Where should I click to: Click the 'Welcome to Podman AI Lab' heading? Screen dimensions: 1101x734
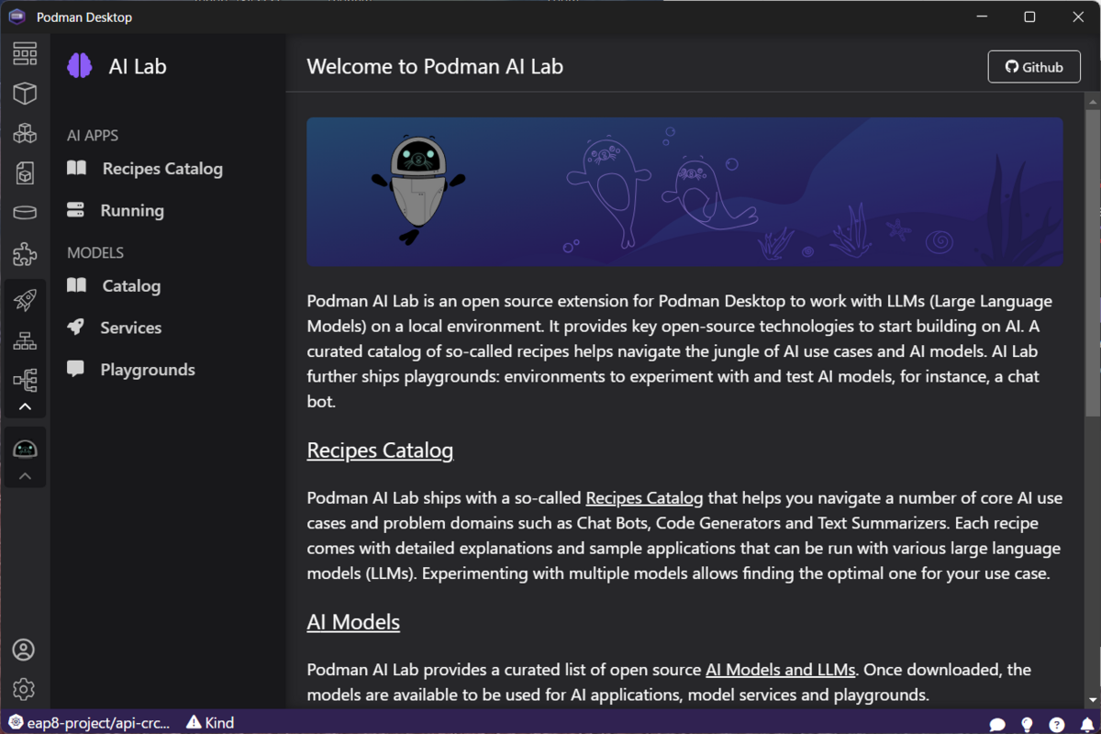pyautogui.click(x=435, y=66)
